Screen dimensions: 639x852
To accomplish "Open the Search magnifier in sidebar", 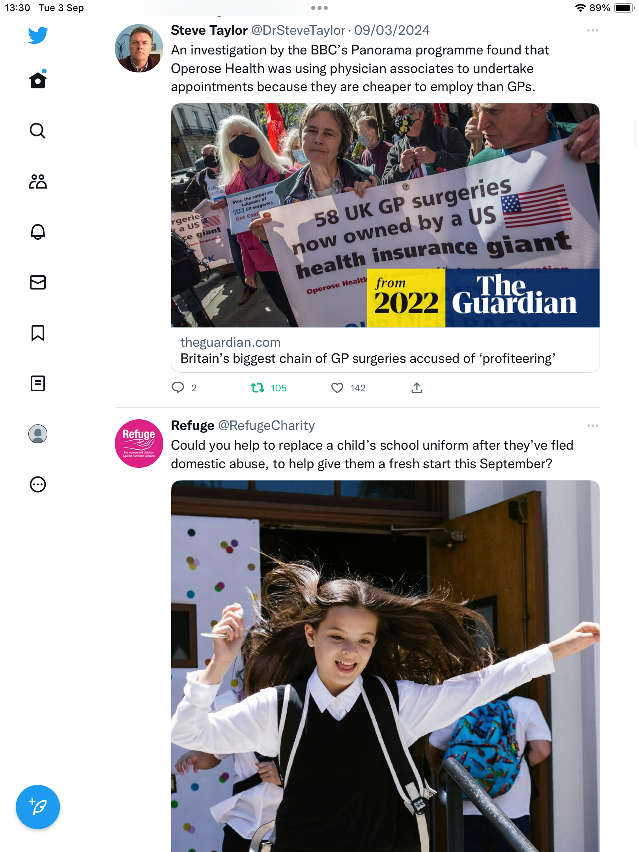I will pyautogui.click(x=38, y=131).
